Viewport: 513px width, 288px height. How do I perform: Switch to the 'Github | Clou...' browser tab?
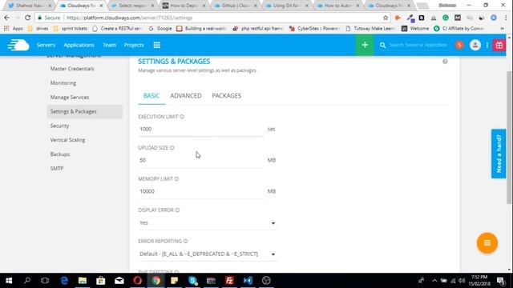[235, 6]
